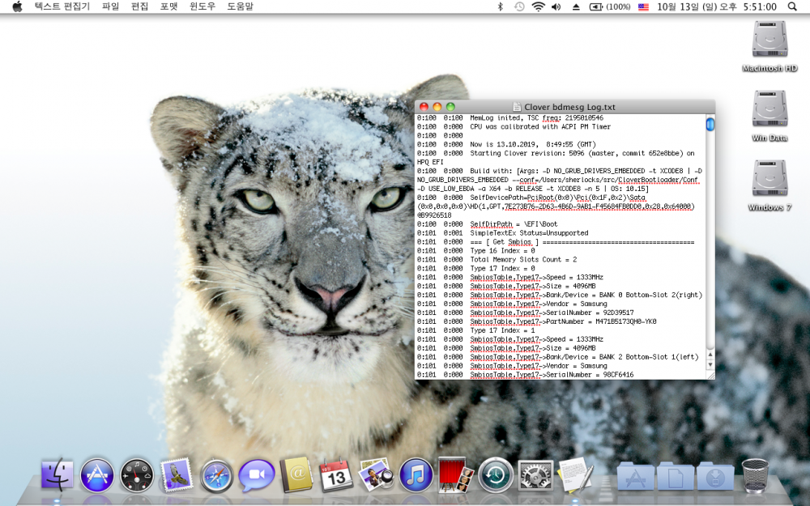Open the 파일 menu
Image resolution: width=810 pixels, height=506 pixels.
pos(110,6)
